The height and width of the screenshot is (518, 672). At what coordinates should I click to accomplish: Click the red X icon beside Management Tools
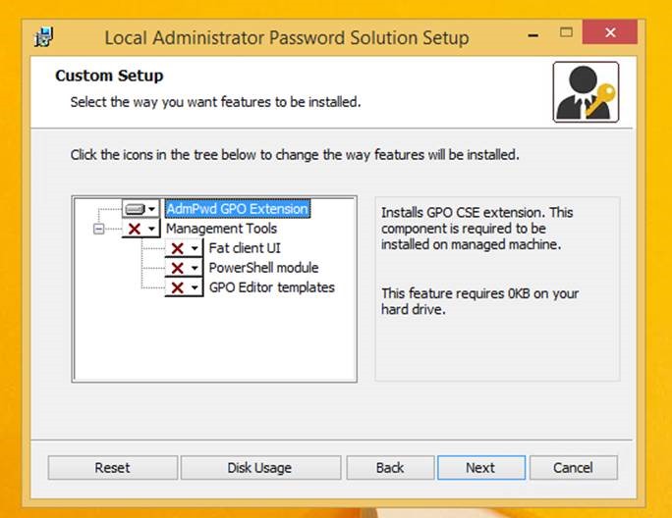pos(135,229)
